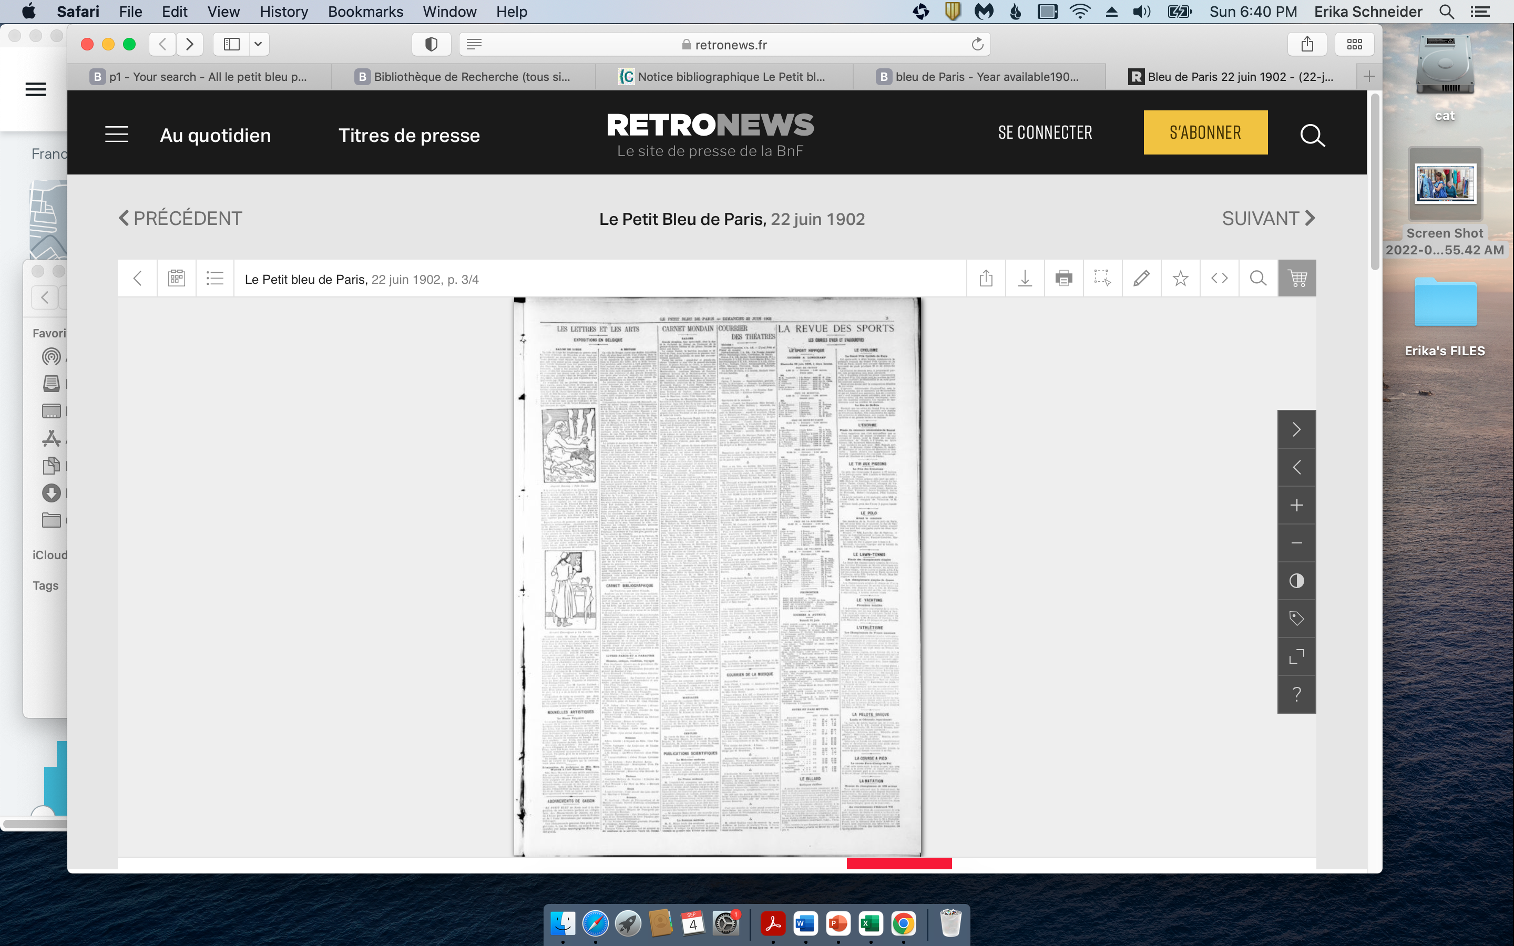Open the History menu
The image size is (1514, 946).
[x=283, y=11]
